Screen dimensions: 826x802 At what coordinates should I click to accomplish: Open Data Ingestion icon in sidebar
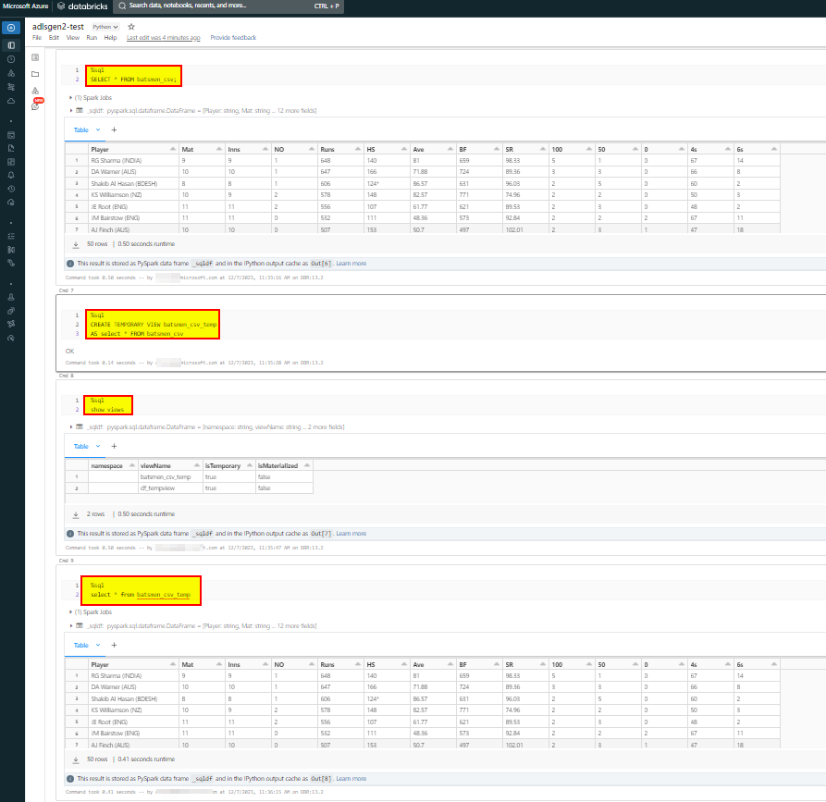coord(11,250)
